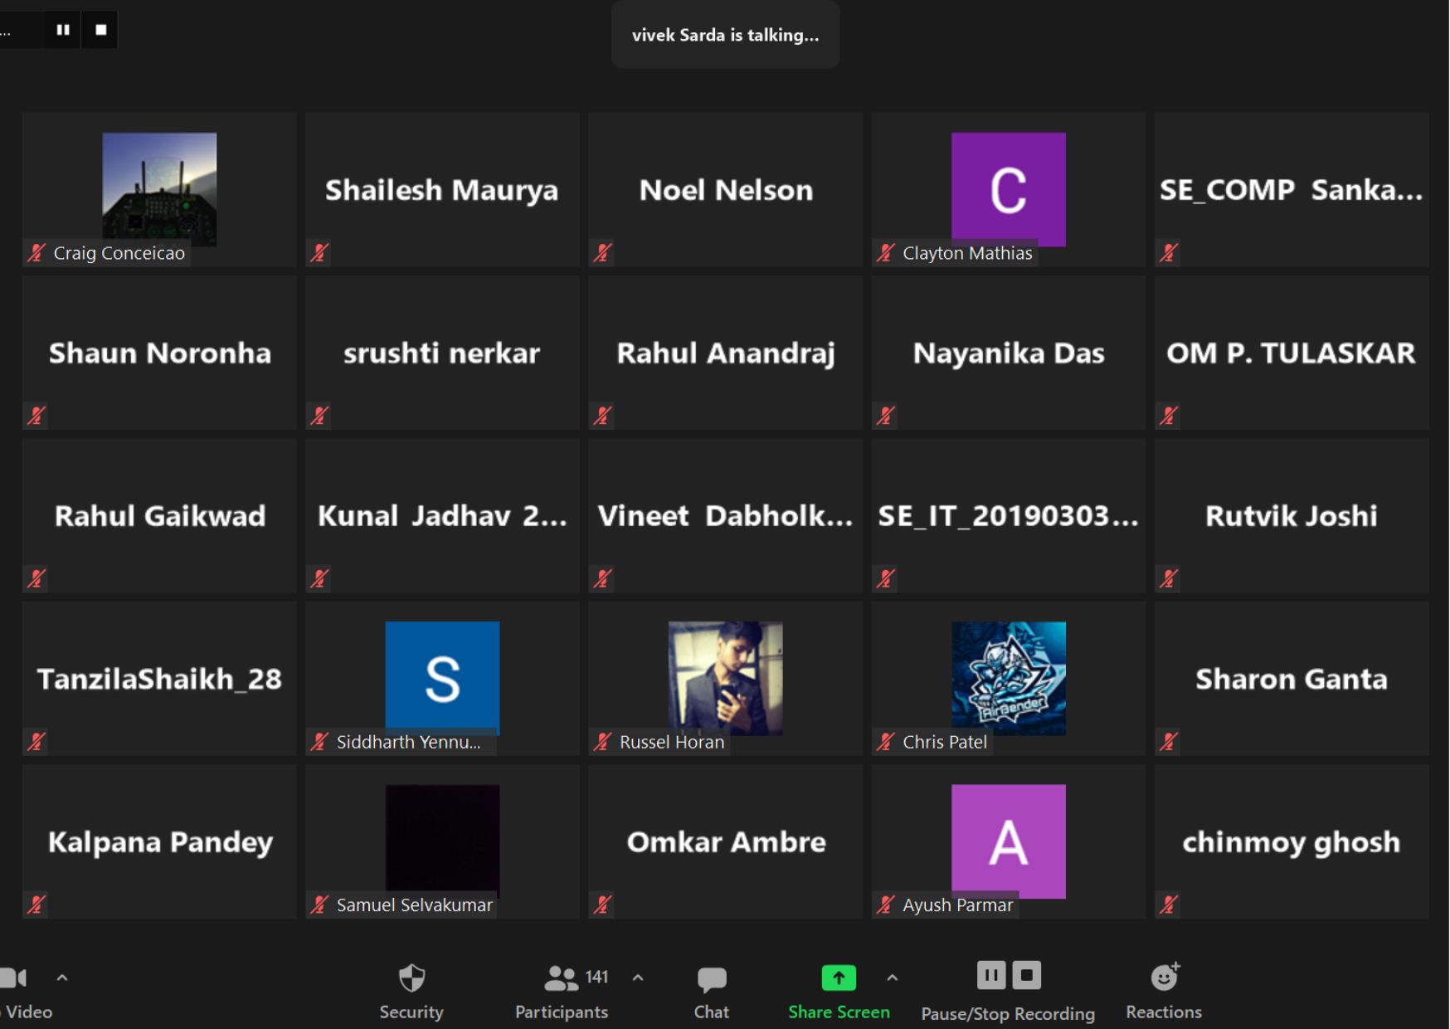Select Craig Conceicao's cockpit profile picture
Screen dimensions: 1450x1029
159,189
